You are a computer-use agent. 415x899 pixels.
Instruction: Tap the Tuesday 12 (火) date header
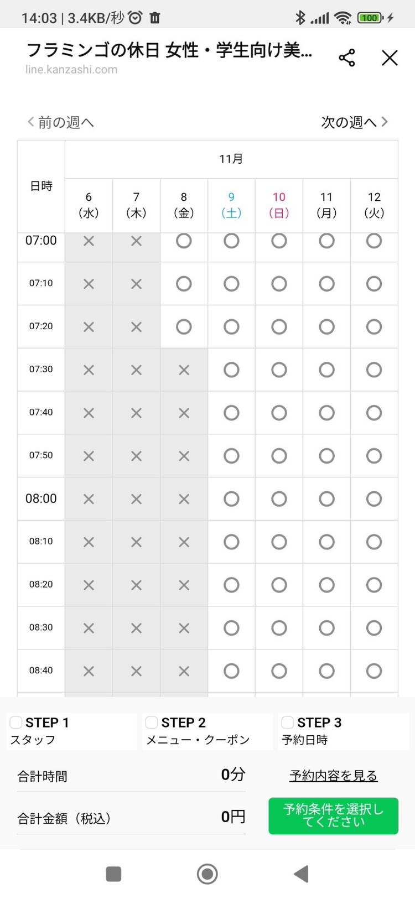[374, 205]
